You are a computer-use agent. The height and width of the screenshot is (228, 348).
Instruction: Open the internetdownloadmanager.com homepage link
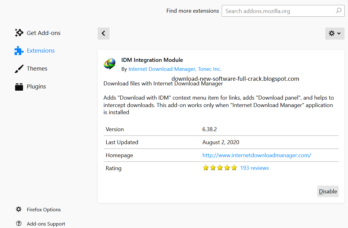click(257, 155)
